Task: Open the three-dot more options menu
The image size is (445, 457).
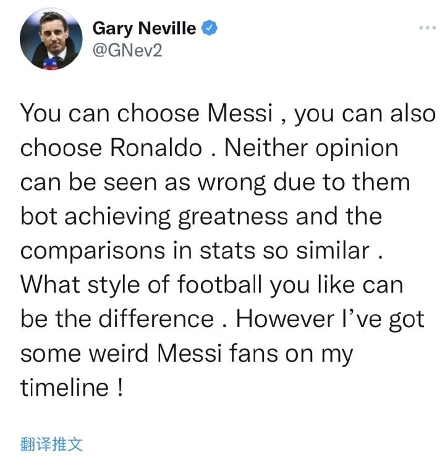Action: click(x=426, y=28)
